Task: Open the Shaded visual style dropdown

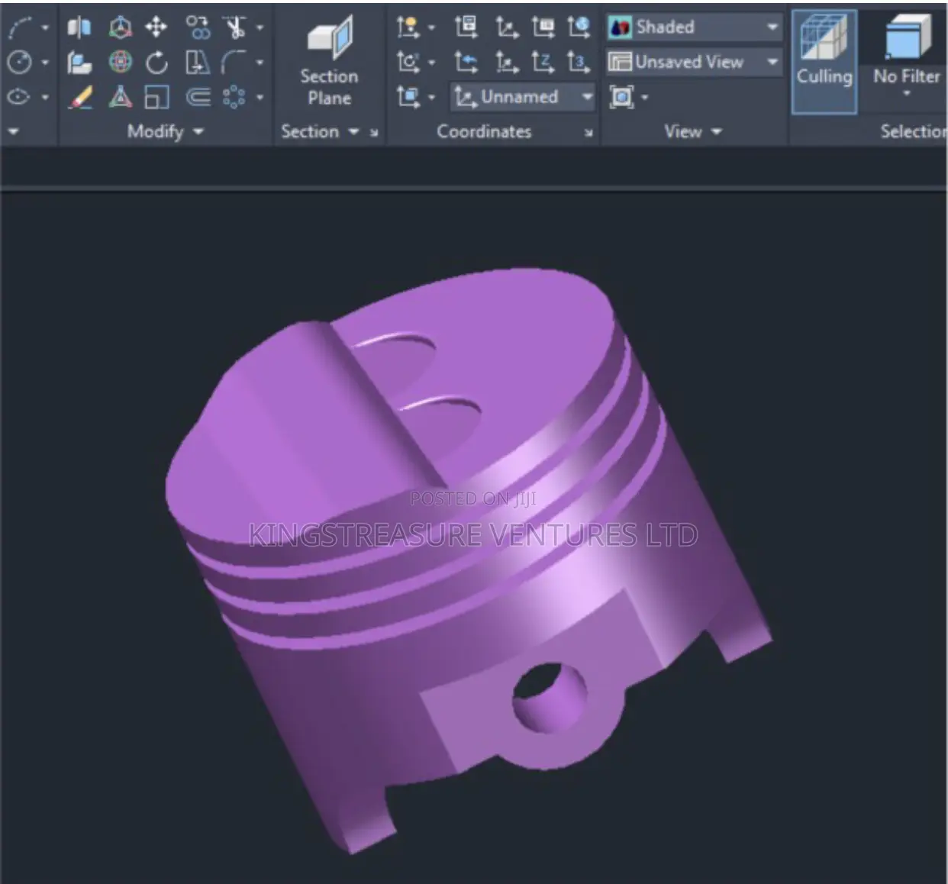Action: point(772,27)
